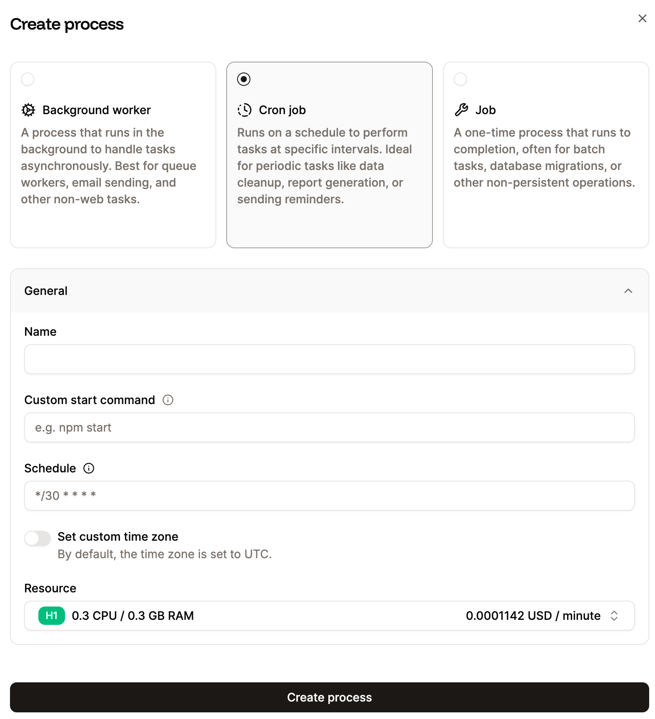Collapse the General section chevron
This screenshot has height=719, width=655.
pyautogui.click(x=628, y=291)
